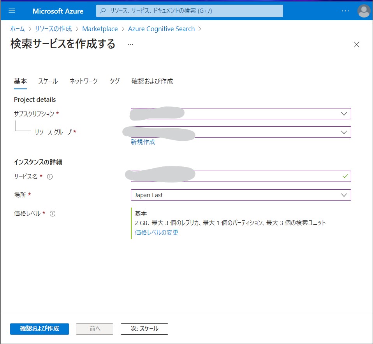Click the 次: スケール button
Viewport: 373px width, 344px height.
(144, 329)
